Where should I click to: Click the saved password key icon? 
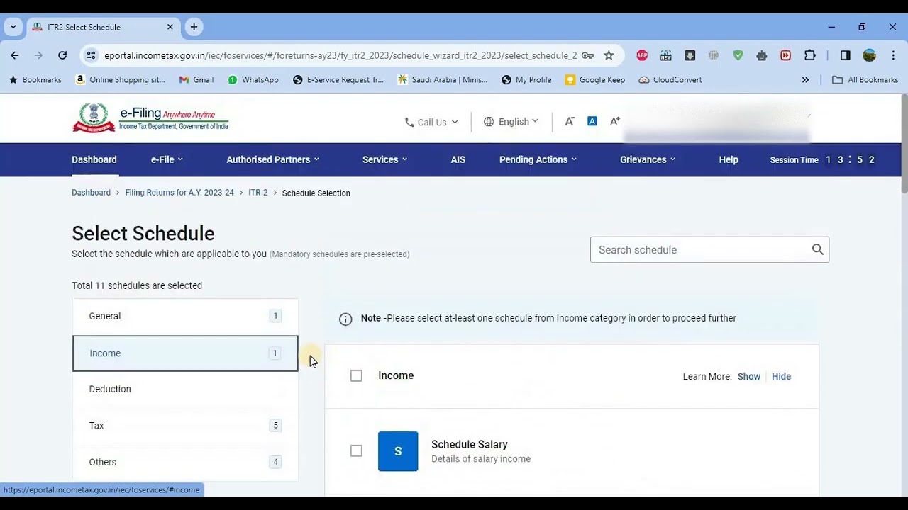pos(587,55)
